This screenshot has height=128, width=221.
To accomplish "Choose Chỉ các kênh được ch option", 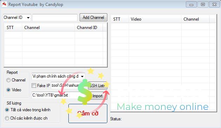I will click(7, 118).
